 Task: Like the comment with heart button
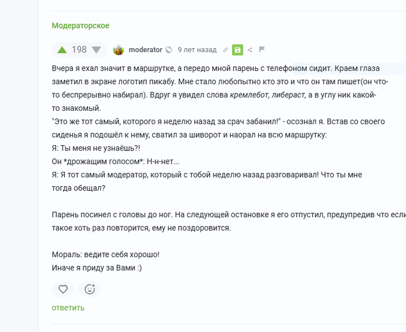click(63, 289)
